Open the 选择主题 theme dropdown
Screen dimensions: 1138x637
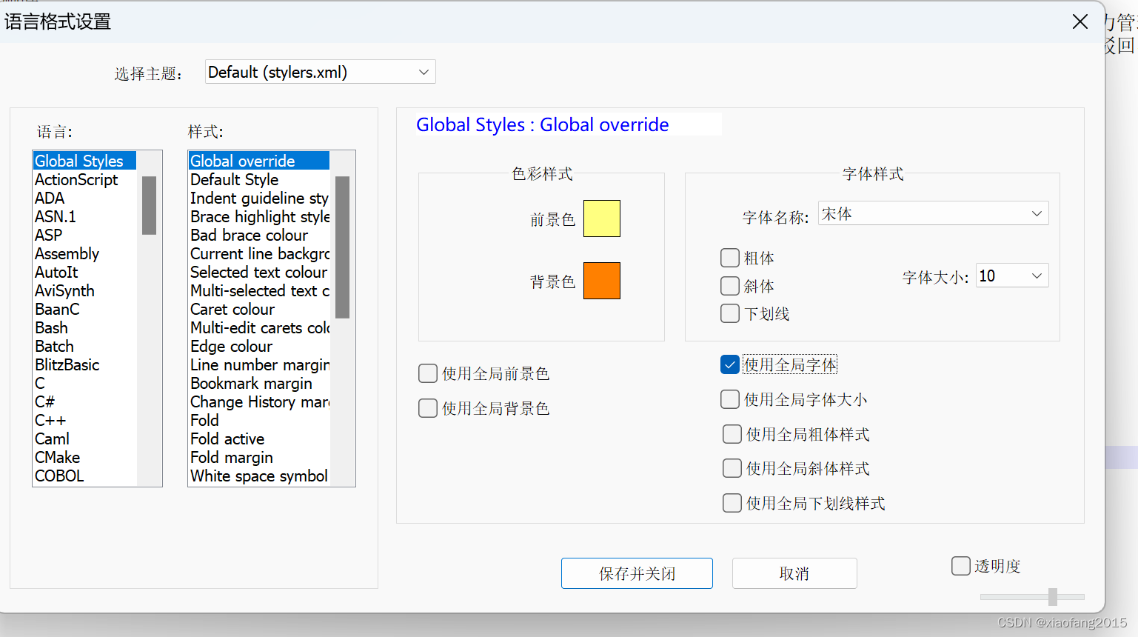(x=320, y=72)
